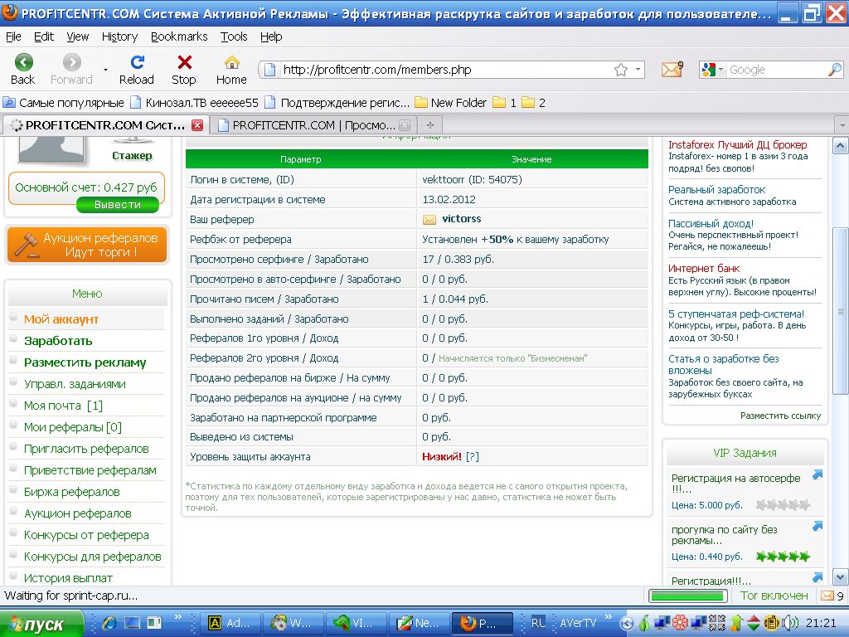Image resolution: width=849 pixels, height=637 pixels.
Task: Close the first PROFITCENTR.COM tab
Action: point(197,125)
